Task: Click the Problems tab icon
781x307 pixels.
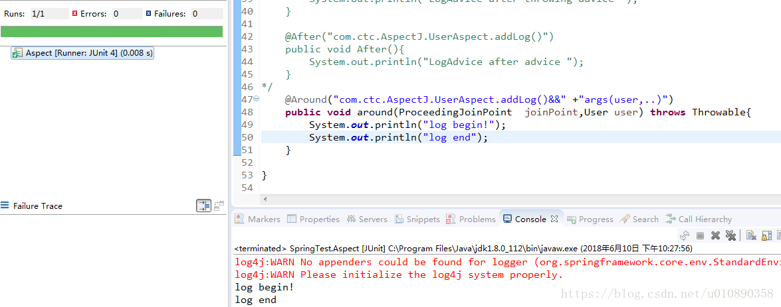Action: pyautogui.click(x=451, y=219)
